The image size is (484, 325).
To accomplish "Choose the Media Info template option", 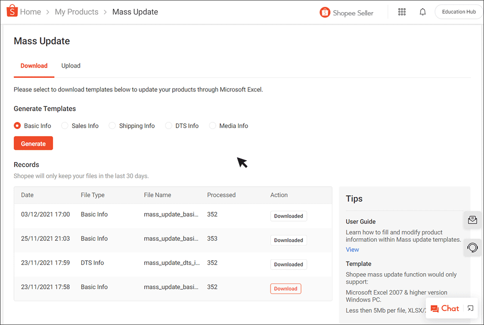I will (x=212, y=125).
